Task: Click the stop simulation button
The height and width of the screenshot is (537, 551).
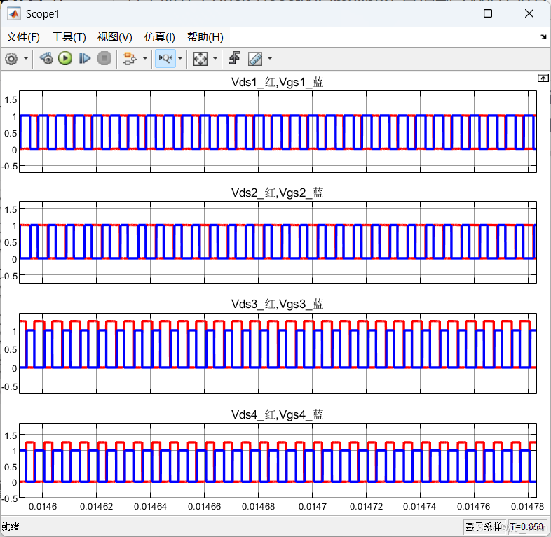Action: 104,59
